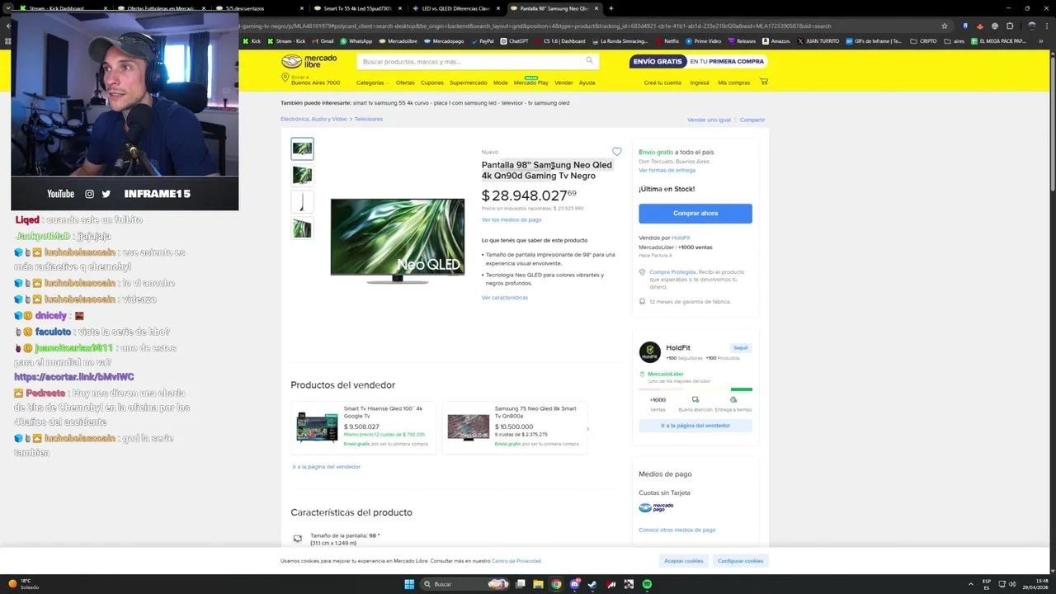The image size is (1056, 594).
Task: Click the Buenos Aires location pin
Action: (285, 78)
